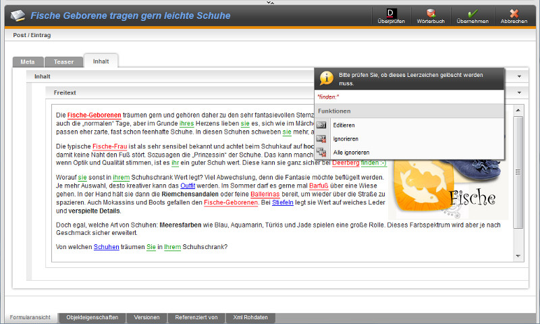The width and height of the screenshot is (540, 324).
Task: Click the text area scroll-up arrow
Action: [x=518, y=109]
